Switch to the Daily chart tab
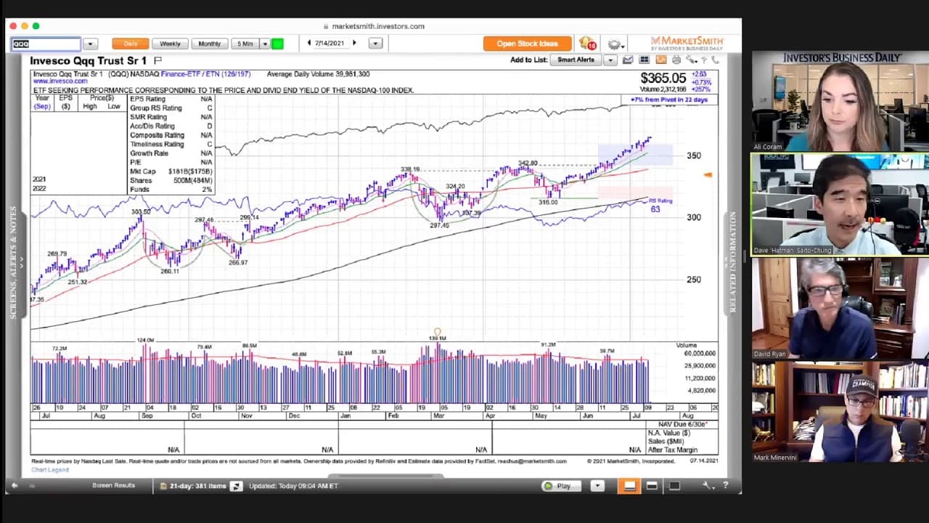This screenshot has height=523, width=929. (131, 44)
